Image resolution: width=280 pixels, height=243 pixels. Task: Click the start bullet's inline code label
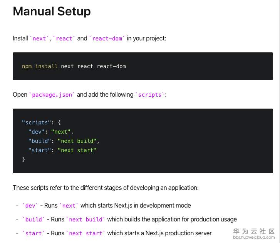pos(34,233)
